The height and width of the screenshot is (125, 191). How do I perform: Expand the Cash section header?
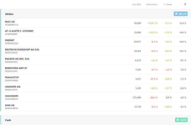click(x=96, y=120)
